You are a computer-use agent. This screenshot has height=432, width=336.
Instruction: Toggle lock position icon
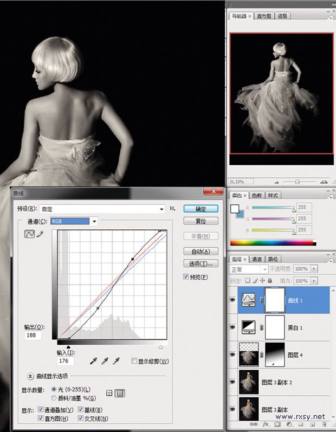click(x=262, y=280)
